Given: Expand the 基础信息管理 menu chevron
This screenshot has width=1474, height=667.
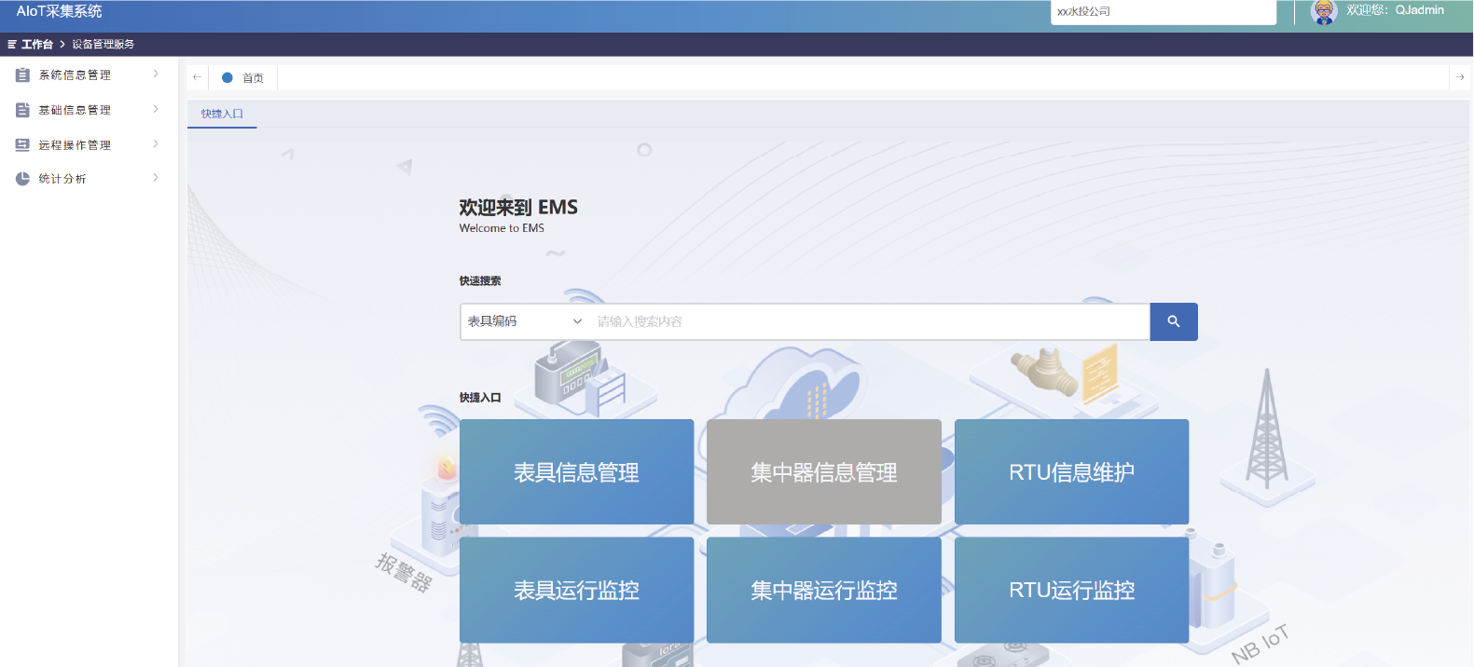Looking at the screenshot, I should coord(156,109).
